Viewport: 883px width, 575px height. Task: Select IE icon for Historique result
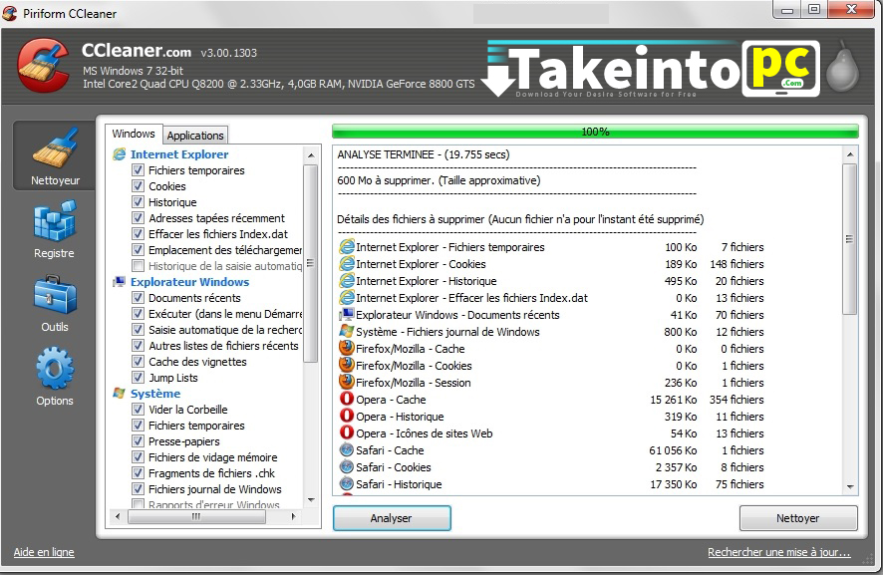tap(347, 280)
